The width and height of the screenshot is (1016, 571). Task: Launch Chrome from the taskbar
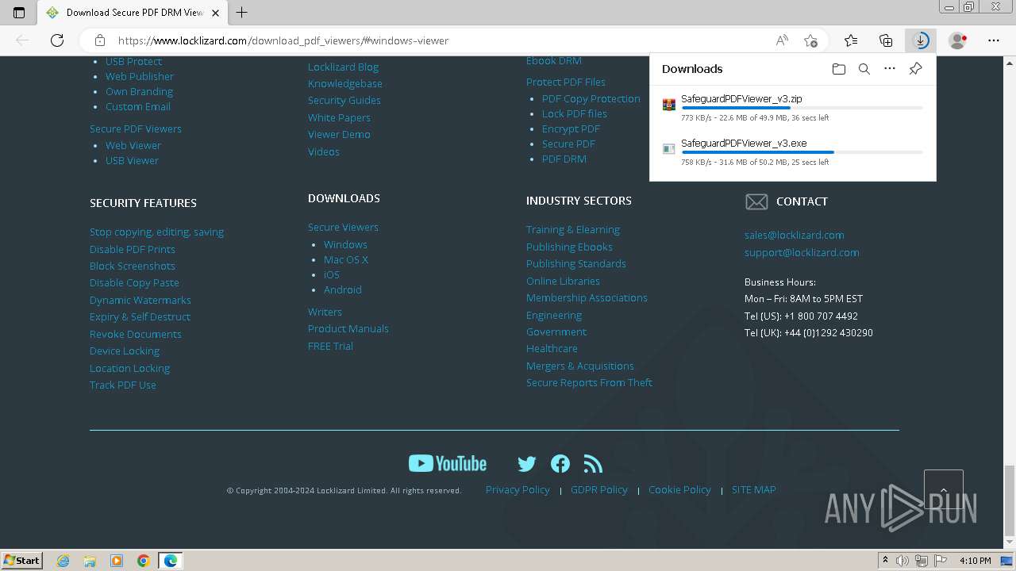tap(143, 561)
